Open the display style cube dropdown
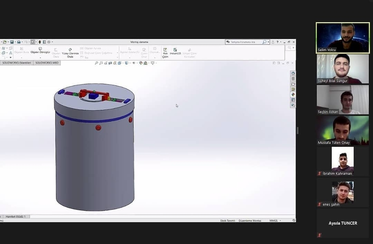The width and height of the screenshot is (373, 244). pos(127,63)
